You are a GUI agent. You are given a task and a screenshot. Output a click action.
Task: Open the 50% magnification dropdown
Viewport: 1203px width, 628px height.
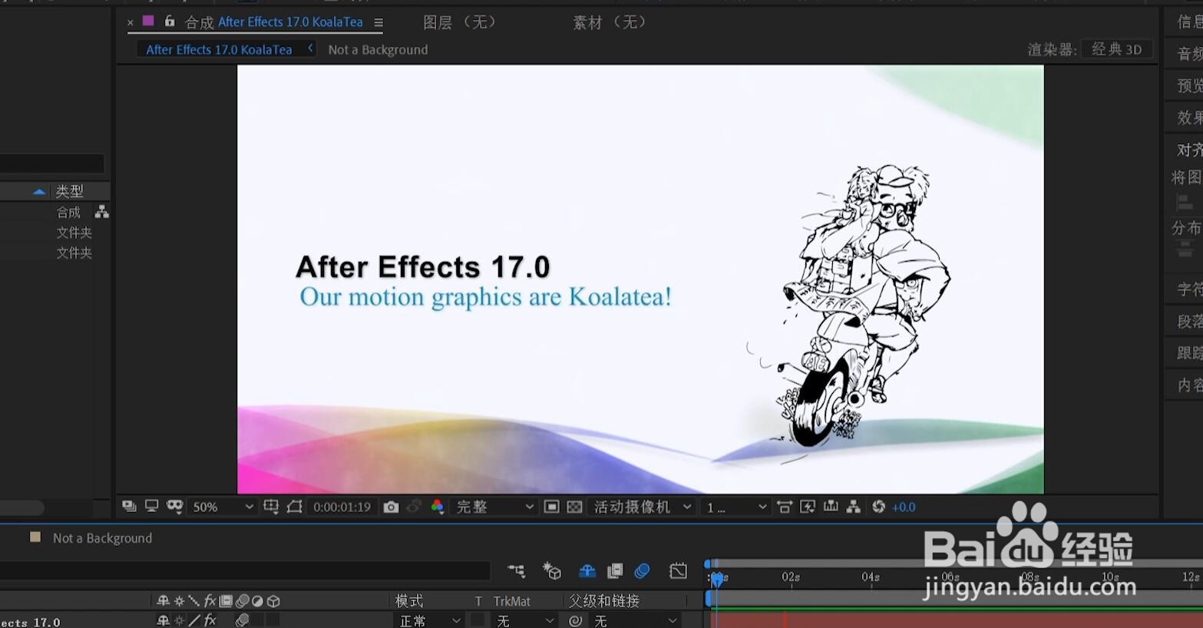tap(221, 507)
